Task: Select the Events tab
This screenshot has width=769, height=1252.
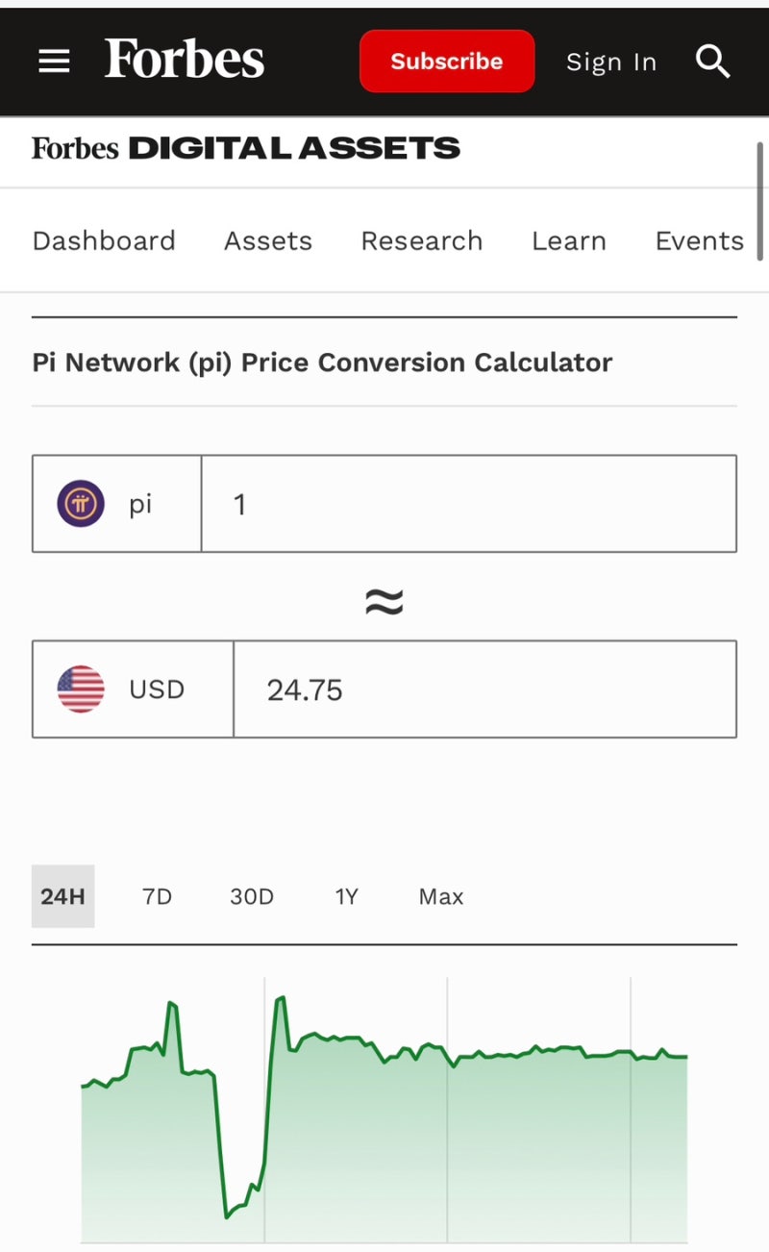Action: 699,240
